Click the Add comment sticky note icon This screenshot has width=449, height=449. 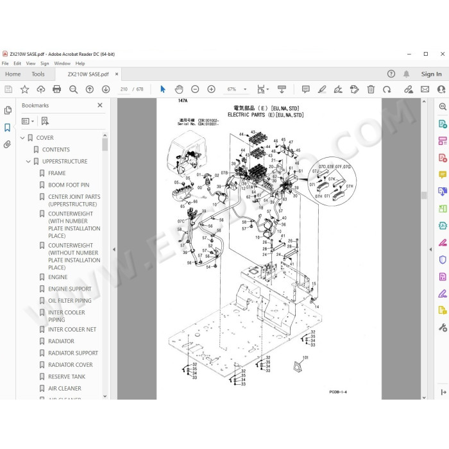(x=306, y=89)
